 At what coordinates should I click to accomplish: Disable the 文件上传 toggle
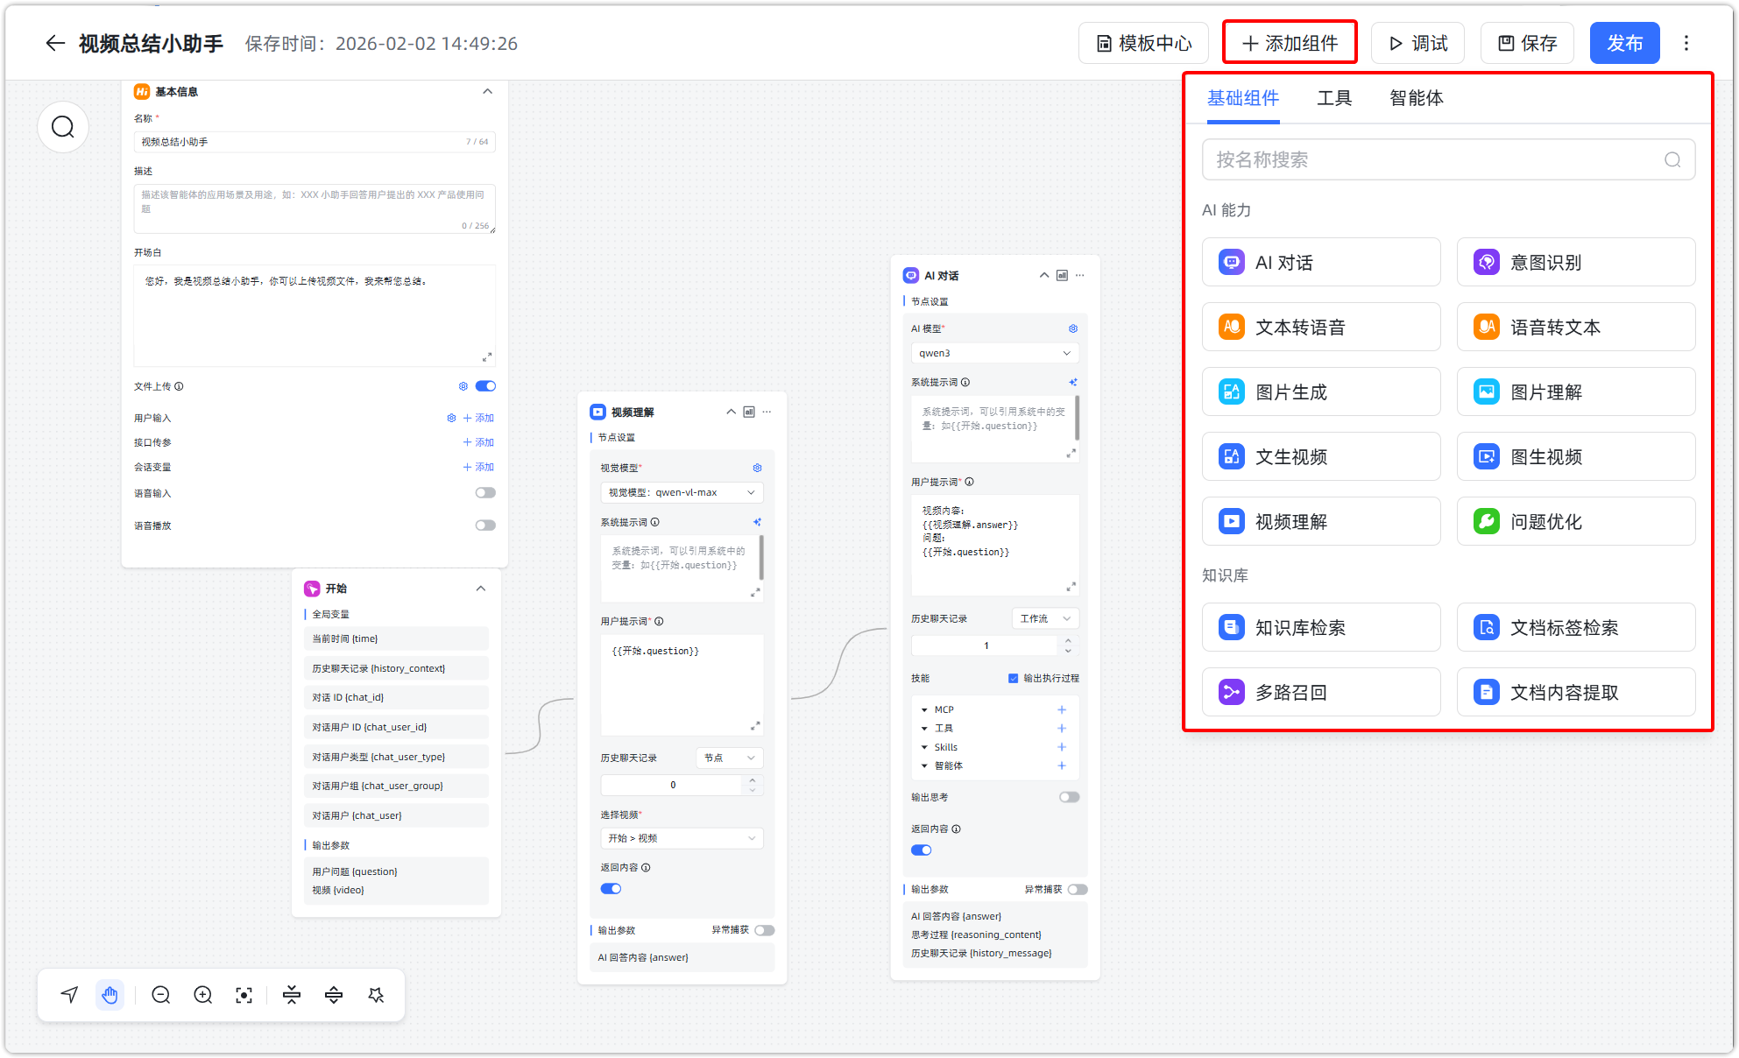point(485,386)
